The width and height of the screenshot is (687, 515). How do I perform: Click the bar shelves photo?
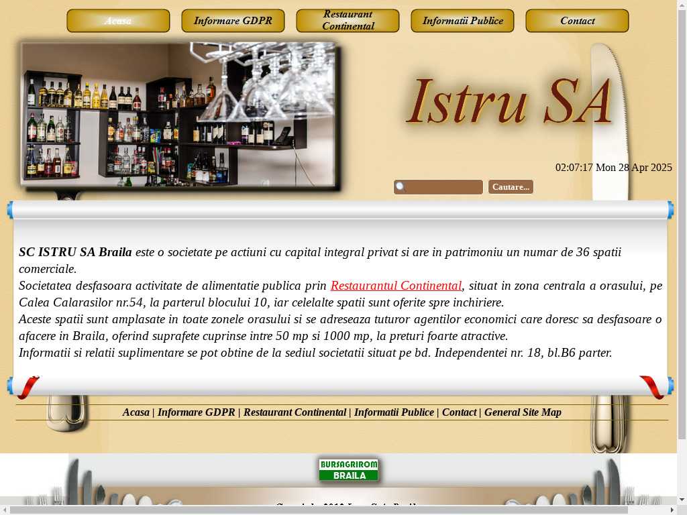coord(179,115)
